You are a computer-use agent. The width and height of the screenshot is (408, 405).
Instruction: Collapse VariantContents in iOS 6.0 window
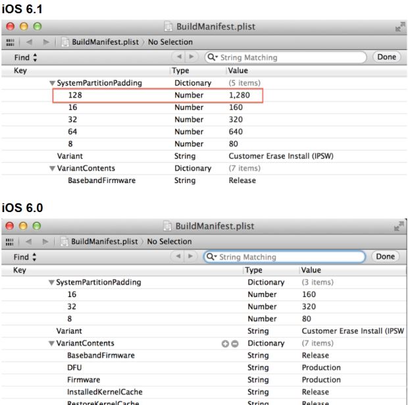(51, 344)
